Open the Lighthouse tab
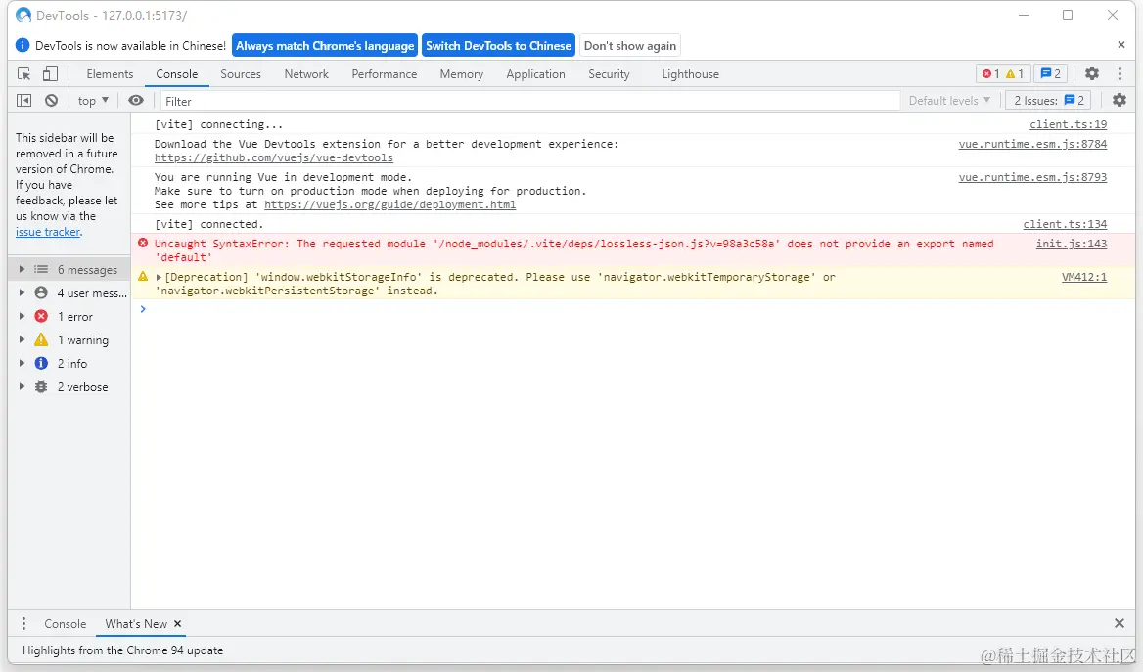 coord(690,73)
